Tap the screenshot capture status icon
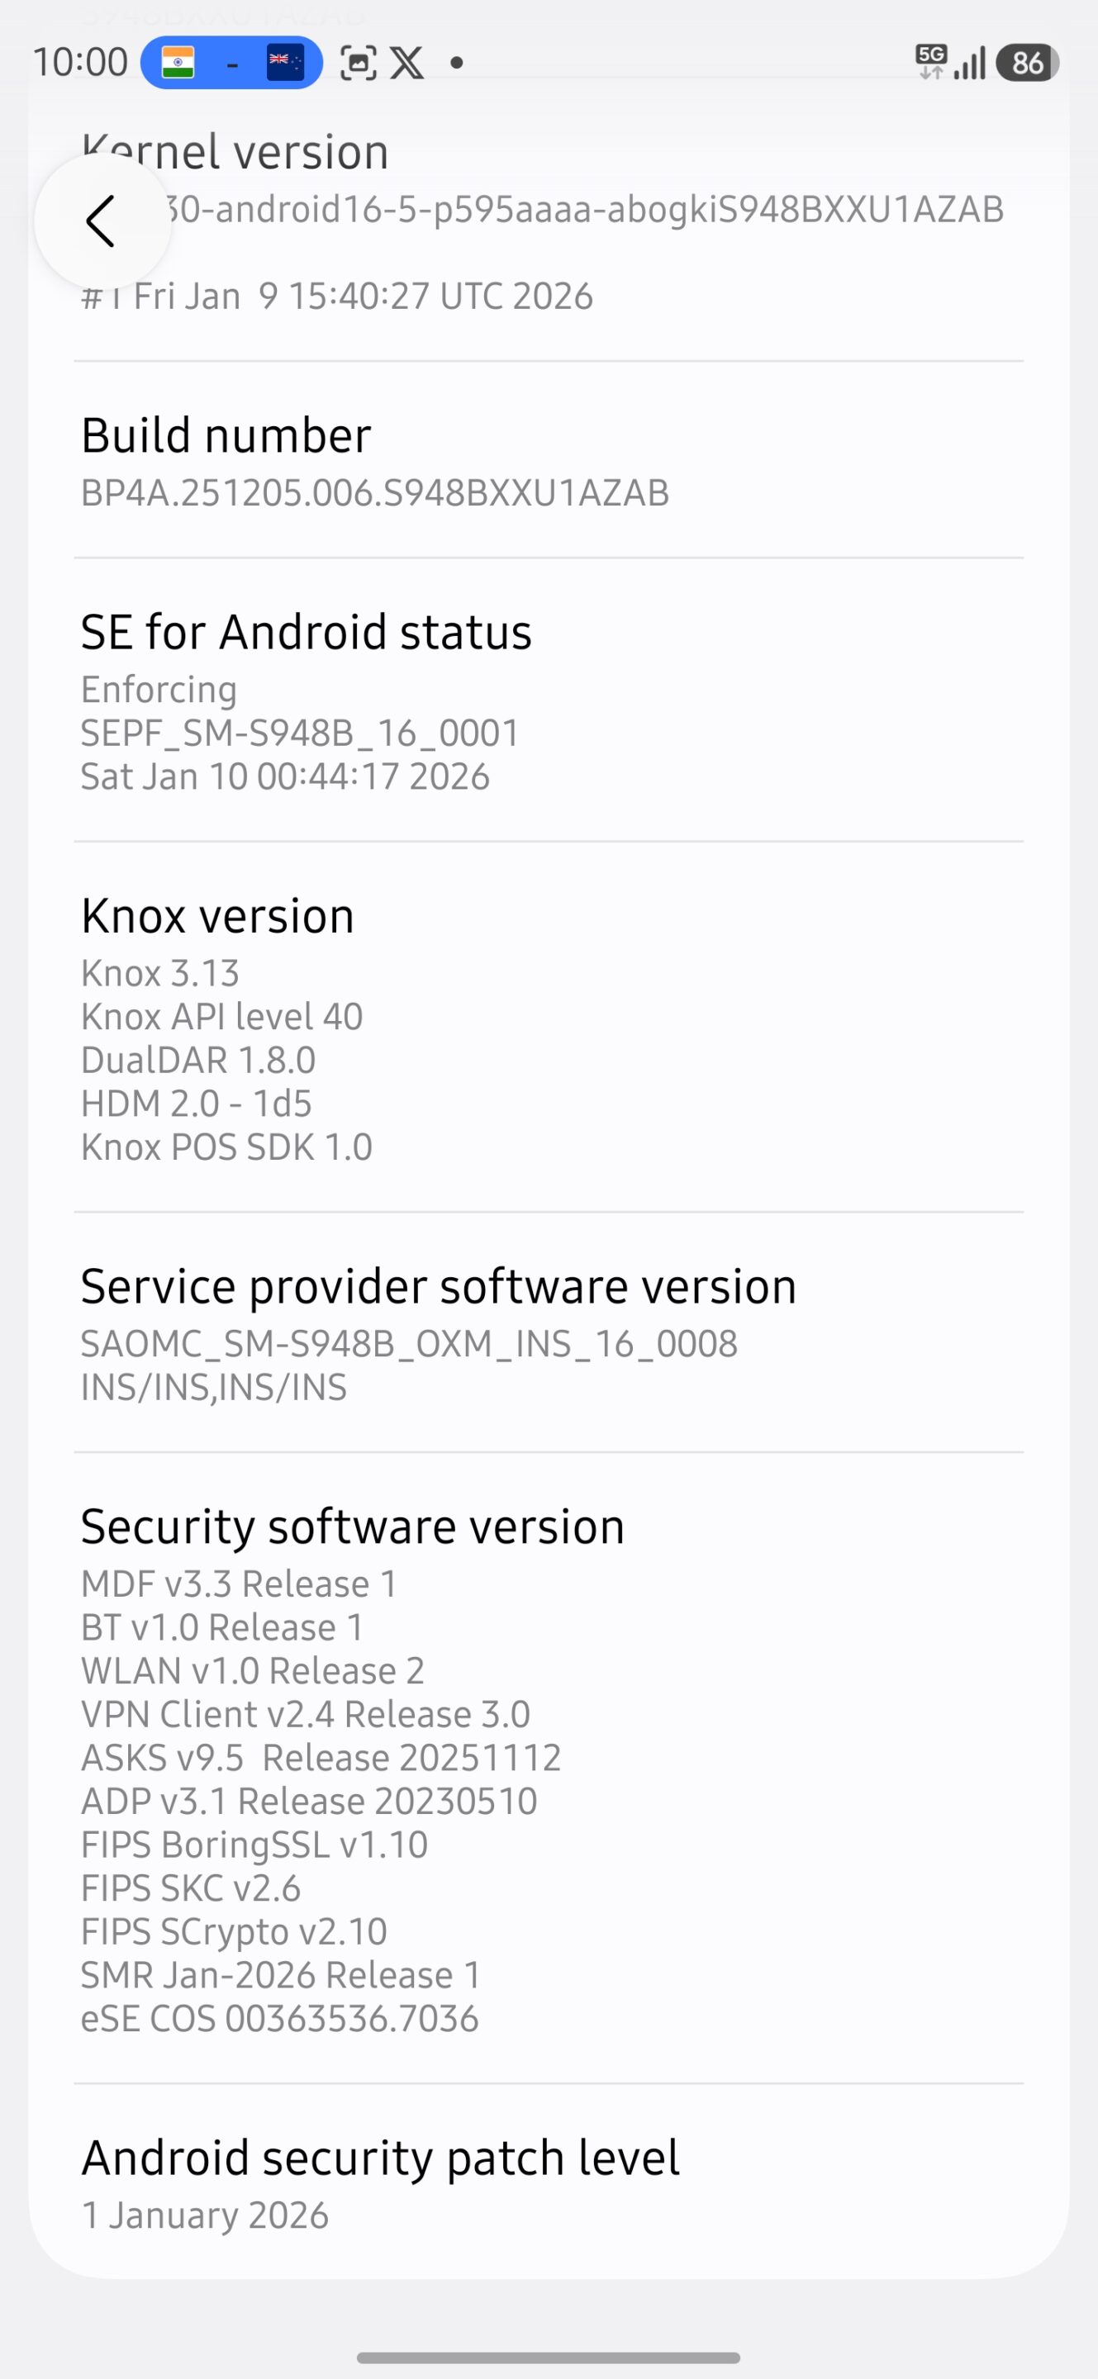This screenshot has width=1098, height=2379. tap(359, 63)
